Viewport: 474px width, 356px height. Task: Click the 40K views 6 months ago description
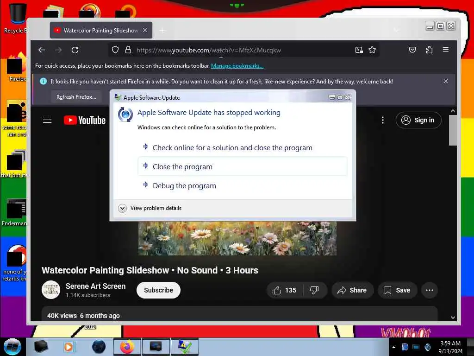(x=83, y=316)
